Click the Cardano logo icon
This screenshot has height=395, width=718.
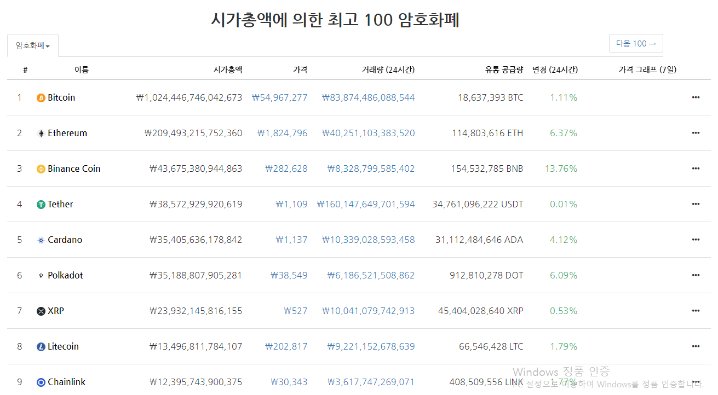point(41,240)
